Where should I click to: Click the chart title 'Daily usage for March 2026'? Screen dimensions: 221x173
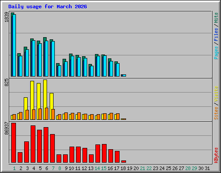pyautogui.click(x=47, y=6)
